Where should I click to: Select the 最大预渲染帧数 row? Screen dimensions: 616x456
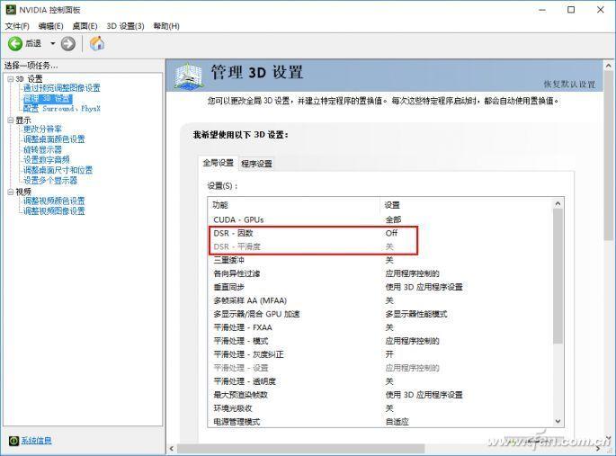click(x=379, y=395)
